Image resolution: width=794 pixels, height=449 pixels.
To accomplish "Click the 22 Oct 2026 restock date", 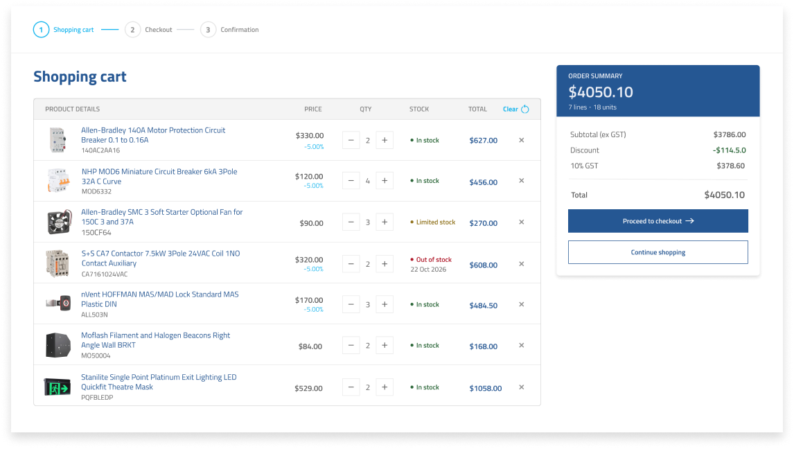I will point(428,270).
